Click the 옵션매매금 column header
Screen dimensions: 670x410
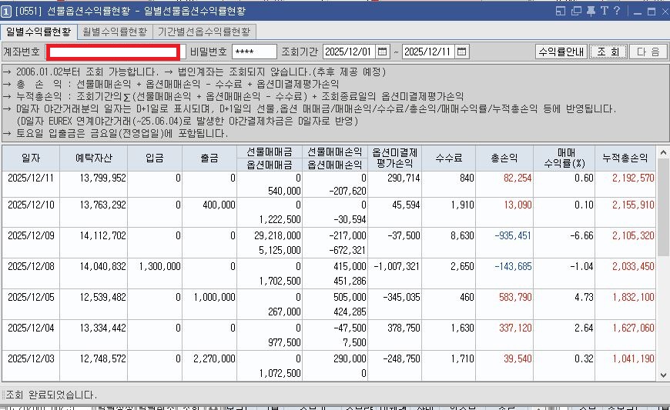[270, 165]
